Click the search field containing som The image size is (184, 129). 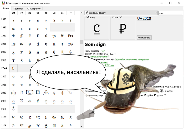pyautogui.click(x=170, y=13)
